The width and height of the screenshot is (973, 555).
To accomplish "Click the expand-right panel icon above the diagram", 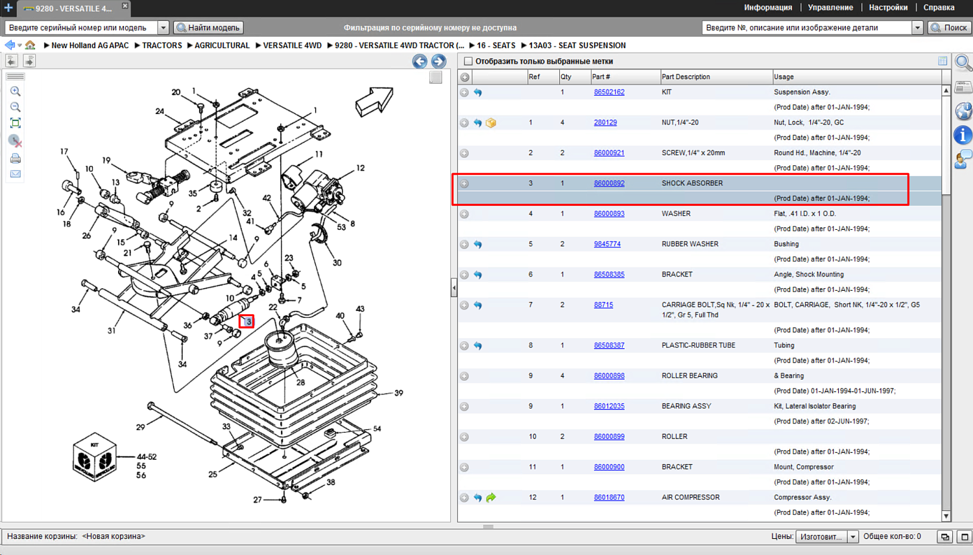I will tap(29, 61).
